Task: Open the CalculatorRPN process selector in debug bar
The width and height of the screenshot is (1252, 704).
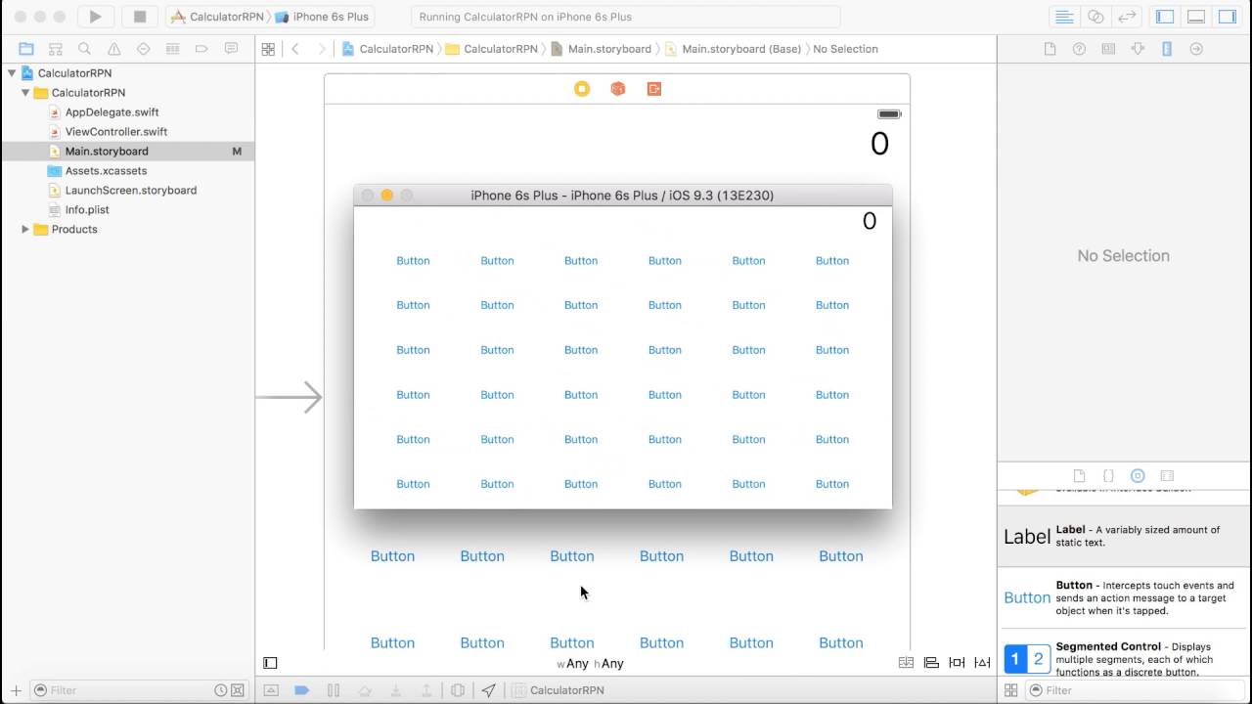Action: [x=558, y=690]
